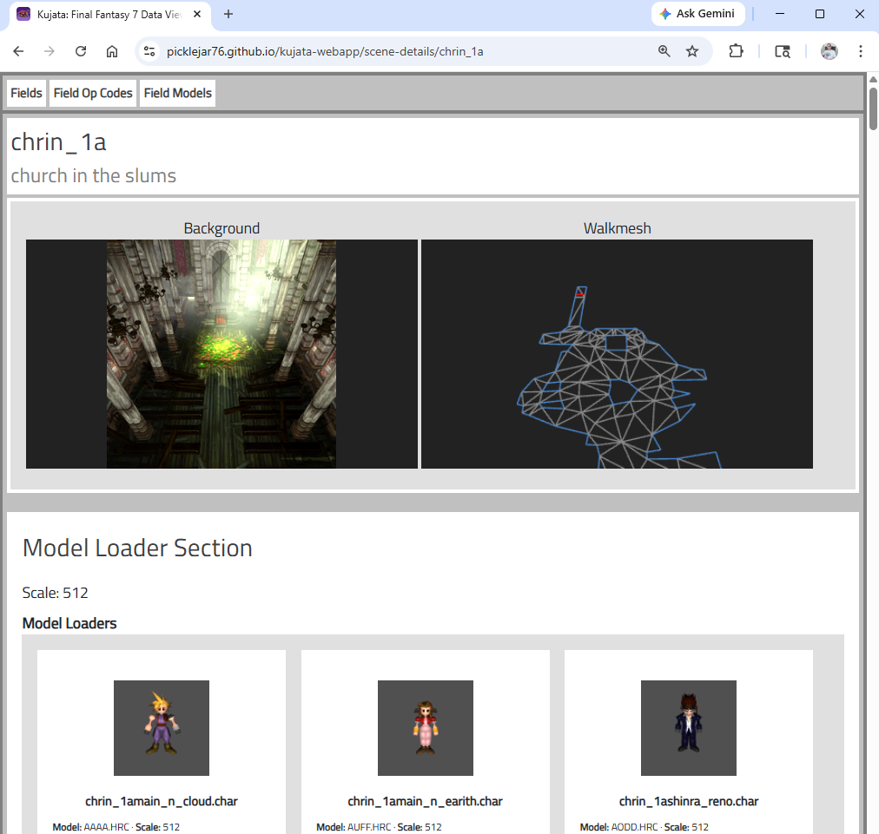Click the vertical page scrollbar thumb

click(873, 108)
